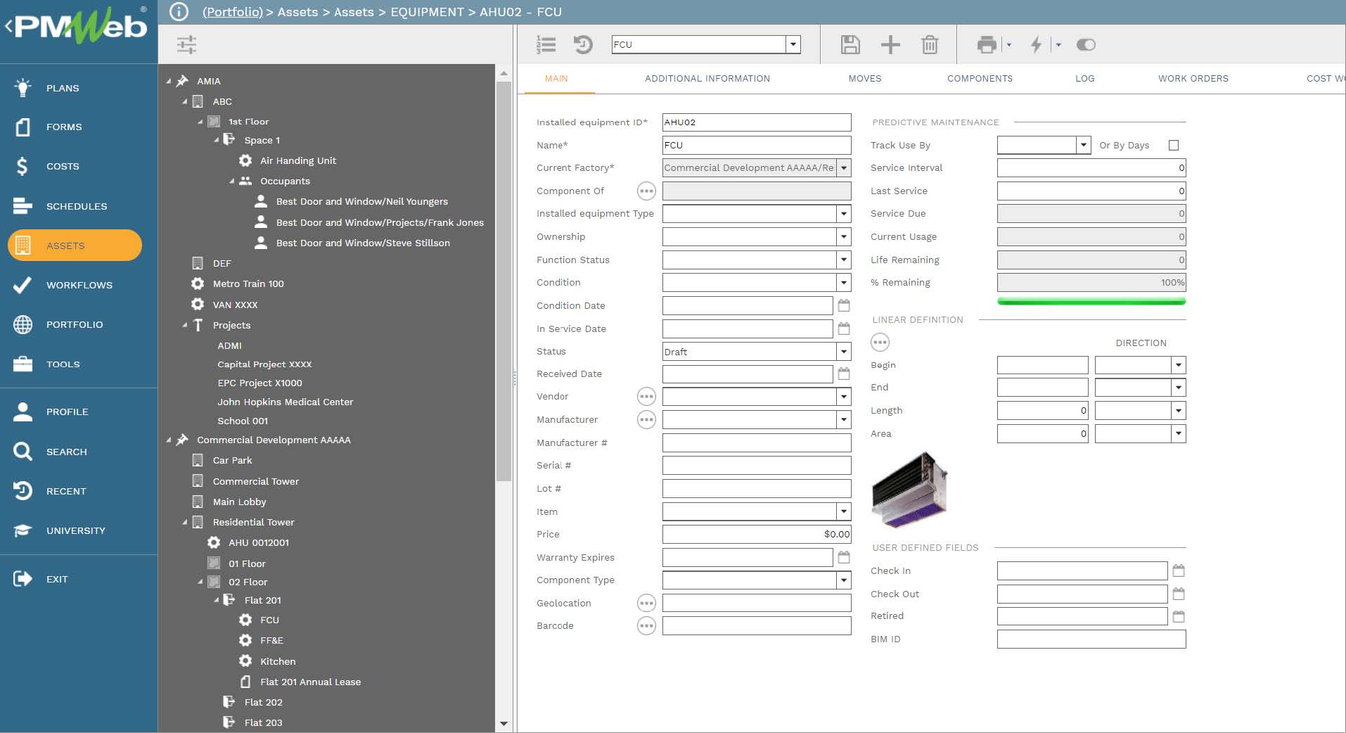Viewport: 1346px width, 733px height.
Task: Switch to the Work Orders tab
Action: click(1193, 79)
